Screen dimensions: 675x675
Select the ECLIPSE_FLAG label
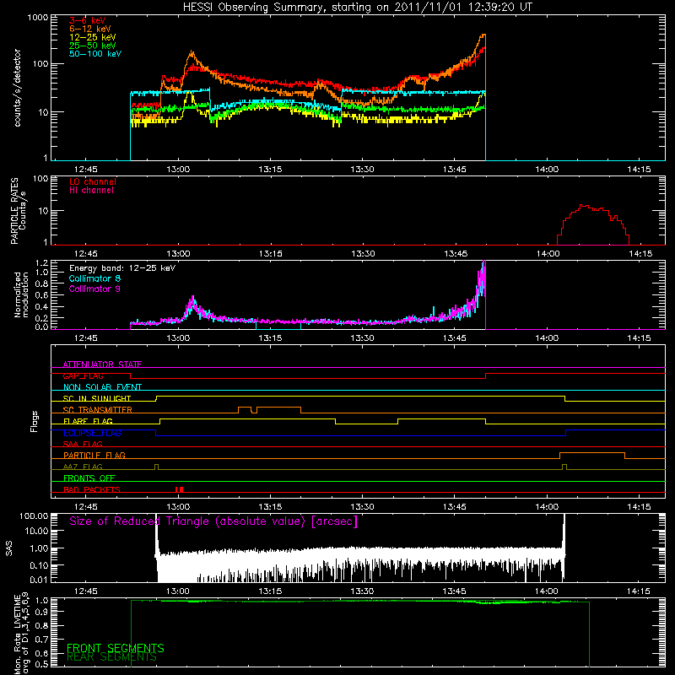click(92, 433)
